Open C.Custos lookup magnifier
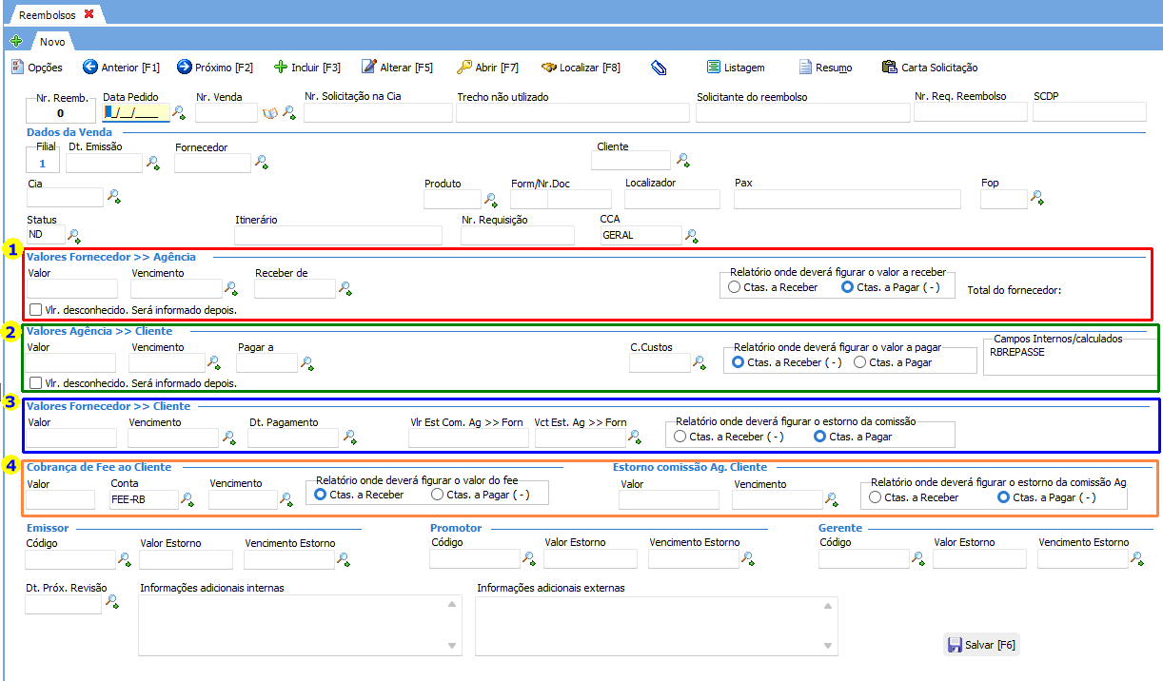 coord(700,362)
